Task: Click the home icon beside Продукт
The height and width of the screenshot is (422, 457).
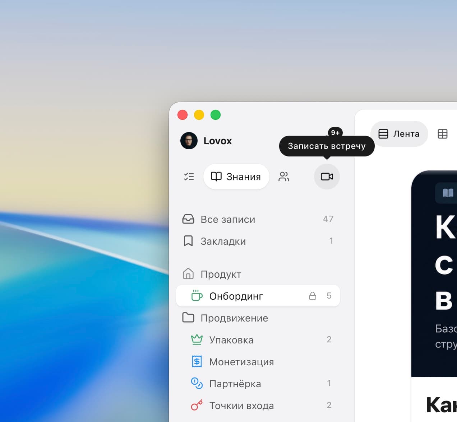Action: pos(188,274)
